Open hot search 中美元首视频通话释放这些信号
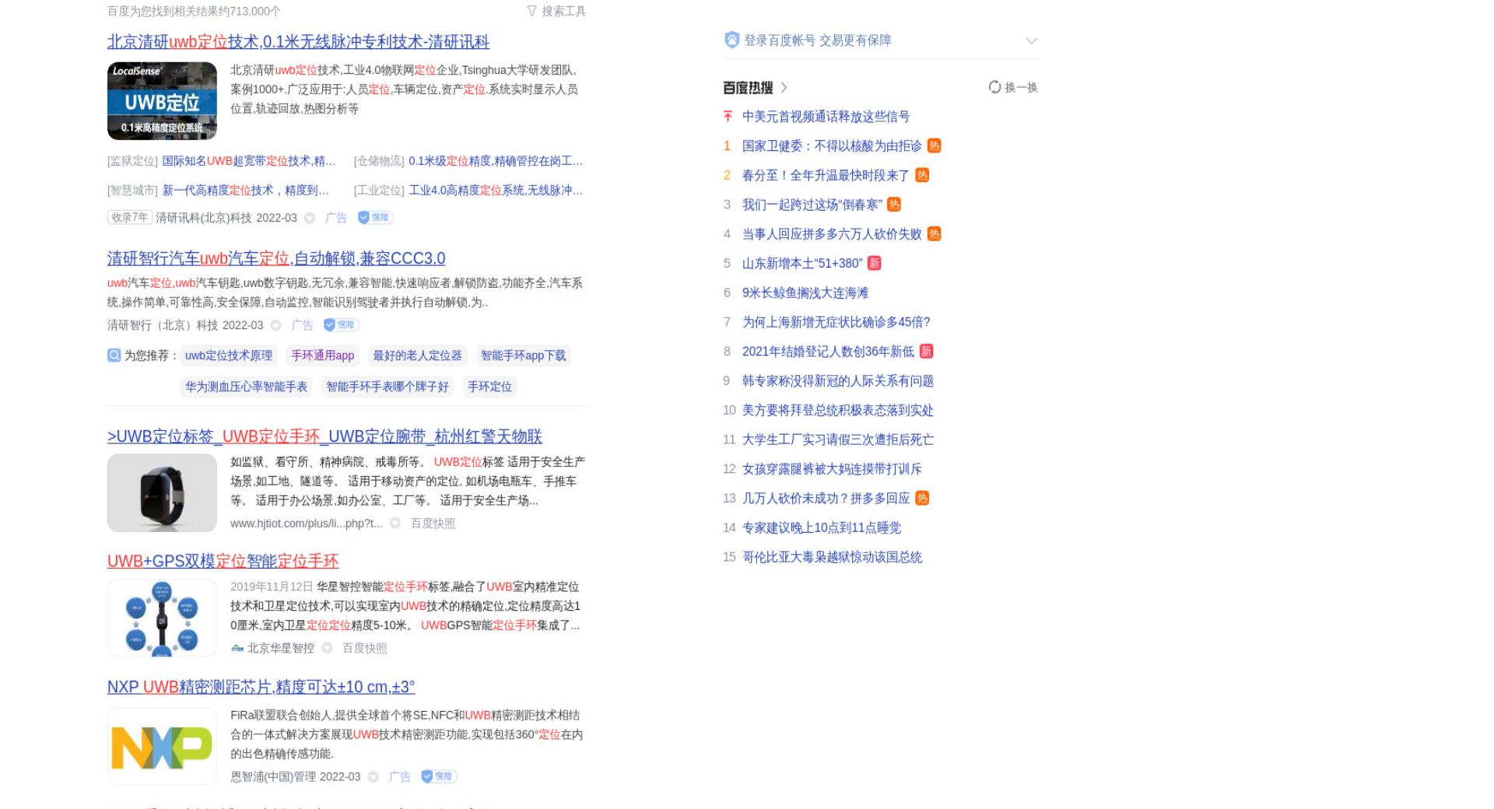Viewport: 1494px width, 809px height. coord(826,117)
